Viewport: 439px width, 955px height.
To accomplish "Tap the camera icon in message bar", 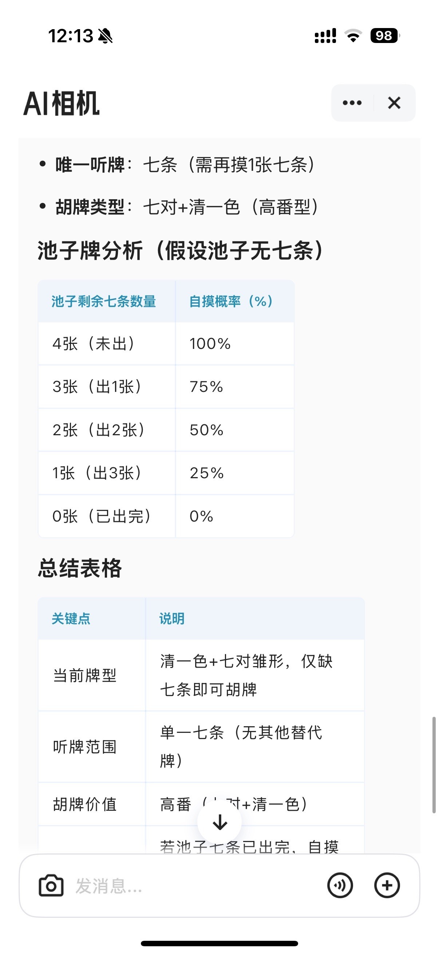I will tap(51, 886).
